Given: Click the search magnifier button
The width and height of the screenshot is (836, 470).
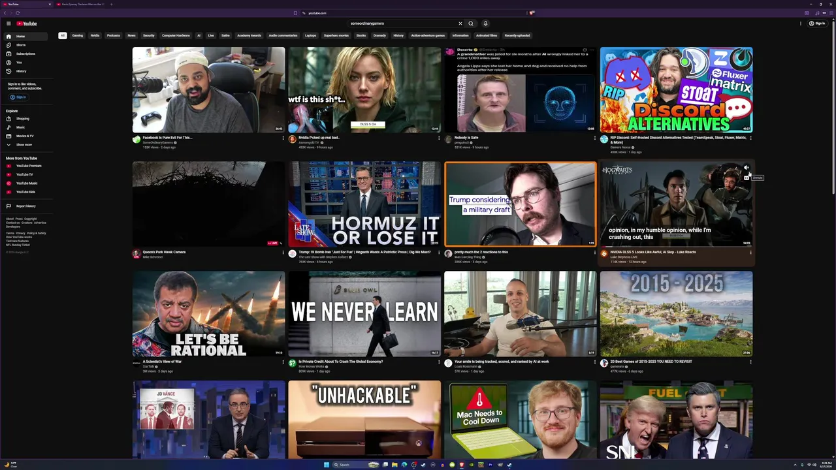Looking at the screenshot, I should pyautogui.click(x=470, y=23).
